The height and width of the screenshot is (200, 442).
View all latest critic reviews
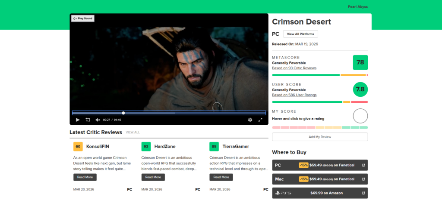pos(133,132)
